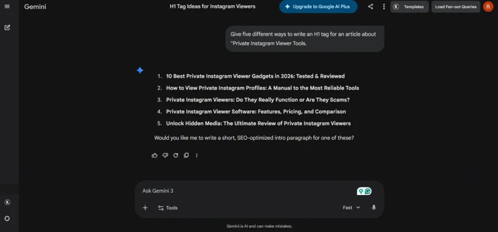Click the blue Gemini sparkle icon

140,71
